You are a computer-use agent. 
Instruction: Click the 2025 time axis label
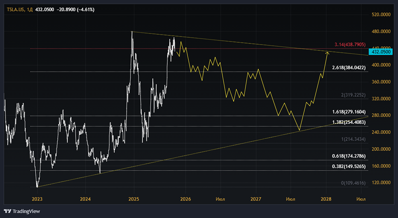pyautogui.click(x=134, y=199)
